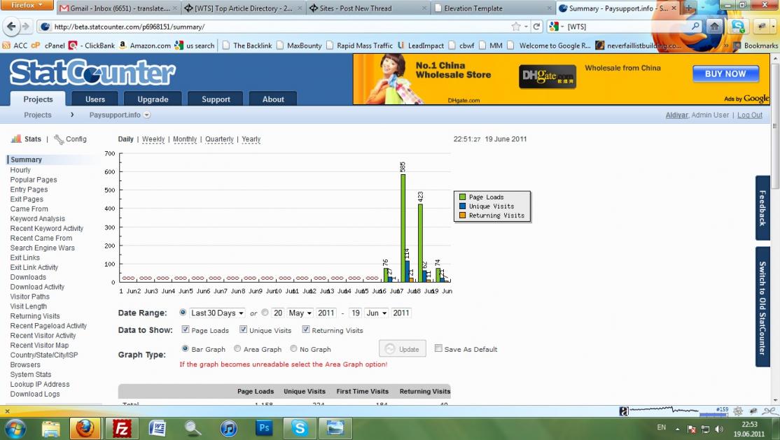Bookmark the page with the star icon
The width and height of the screenshot is (780, 440).
click(516, 27)
